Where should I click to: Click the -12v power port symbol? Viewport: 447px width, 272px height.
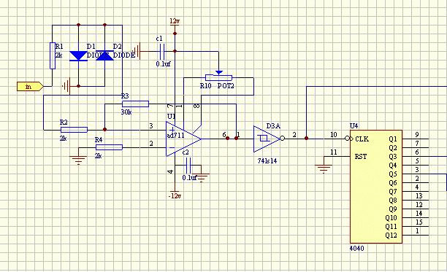175,194
